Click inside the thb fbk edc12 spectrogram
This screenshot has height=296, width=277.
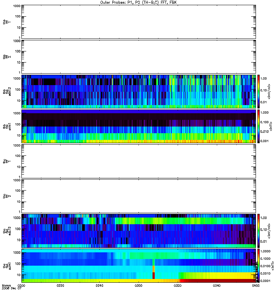(x=138, y=91)
